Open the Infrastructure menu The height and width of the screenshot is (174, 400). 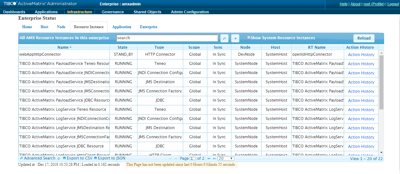pos(80,12)
